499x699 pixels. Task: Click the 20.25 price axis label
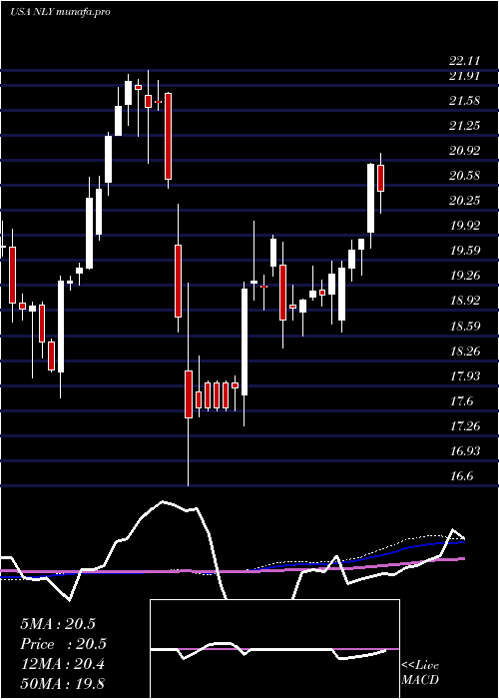tap(465, 201)
